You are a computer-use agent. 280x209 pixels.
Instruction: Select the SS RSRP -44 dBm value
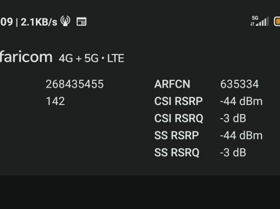[x=241, y=135]
